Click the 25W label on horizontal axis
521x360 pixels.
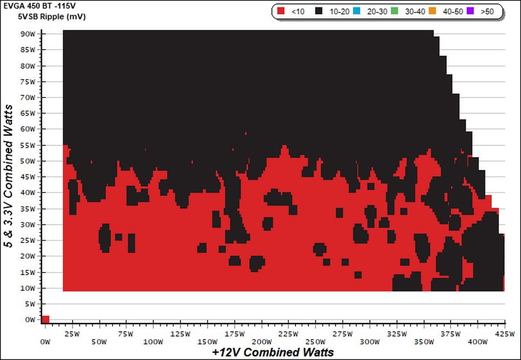pos(72,334)
